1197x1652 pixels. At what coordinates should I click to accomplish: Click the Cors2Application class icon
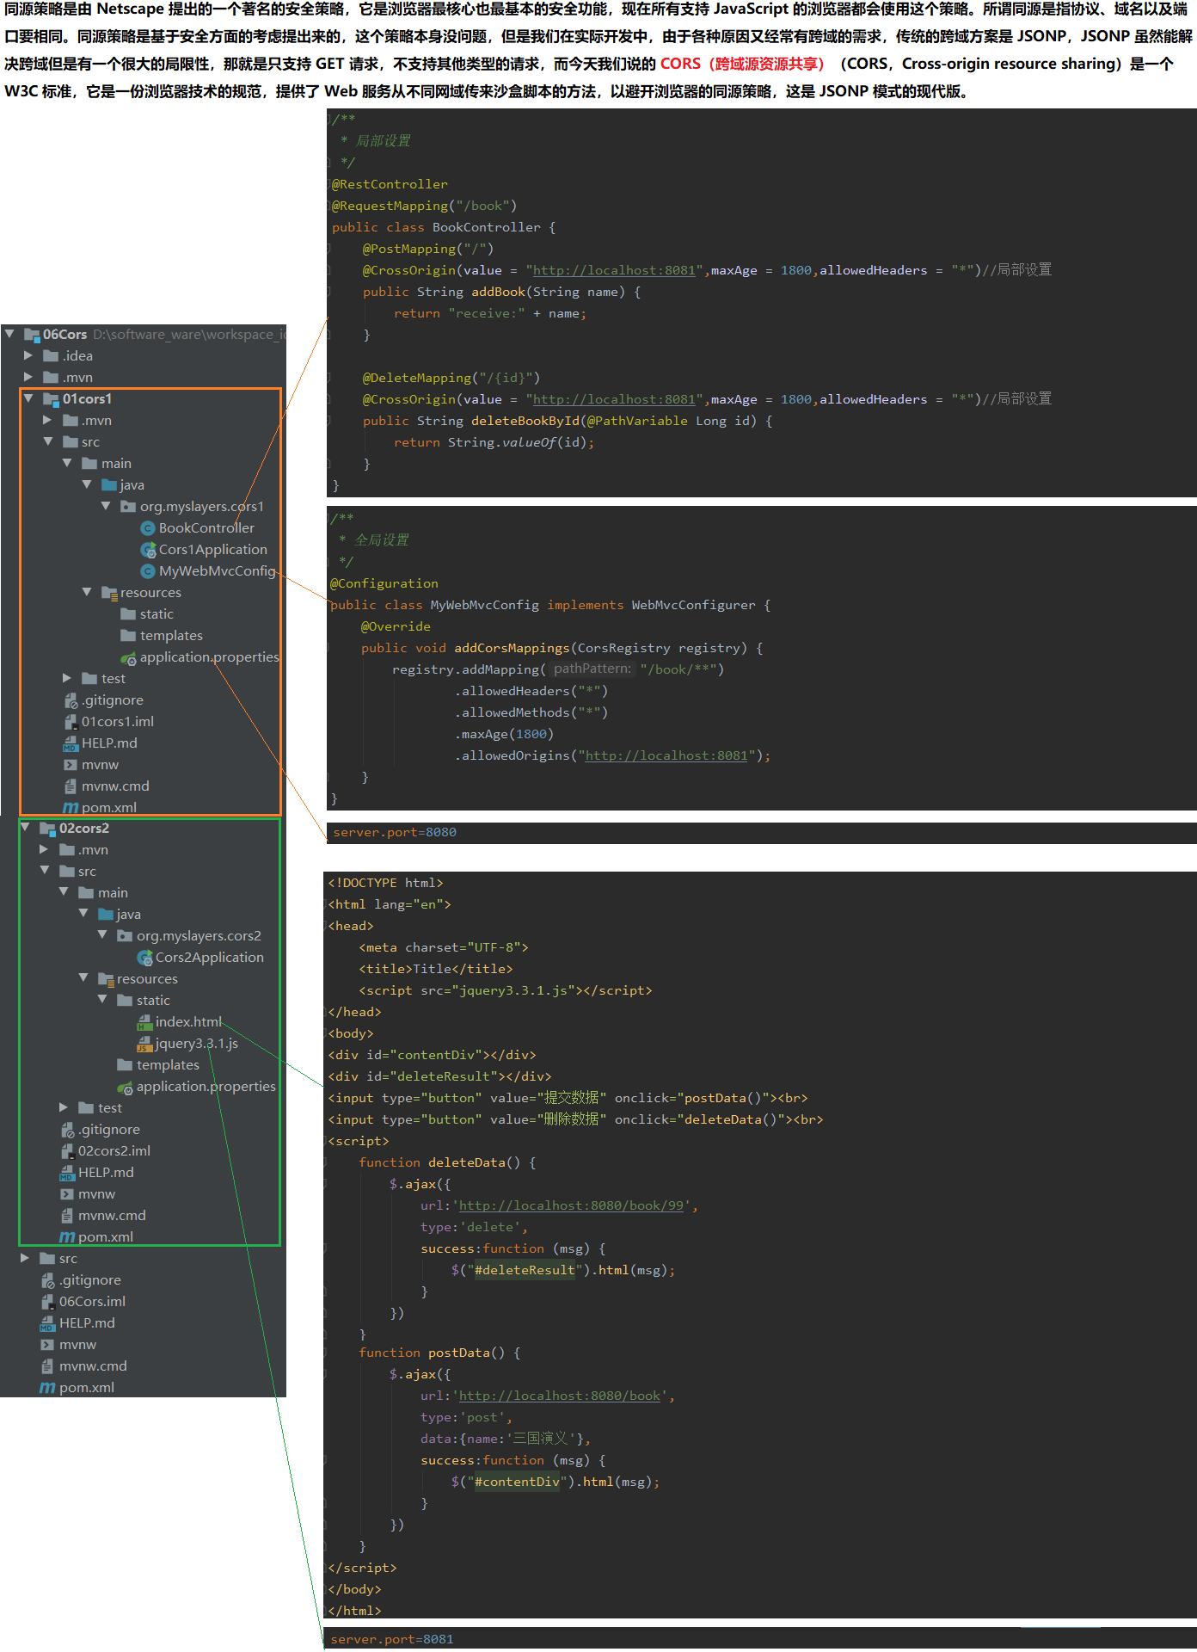click(x=144, y=958)
